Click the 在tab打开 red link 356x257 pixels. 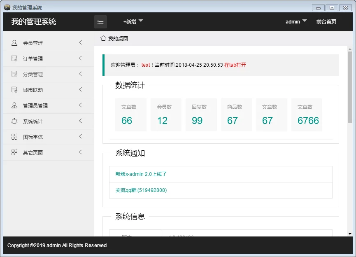pyautogui.click(x=235, y=65)
